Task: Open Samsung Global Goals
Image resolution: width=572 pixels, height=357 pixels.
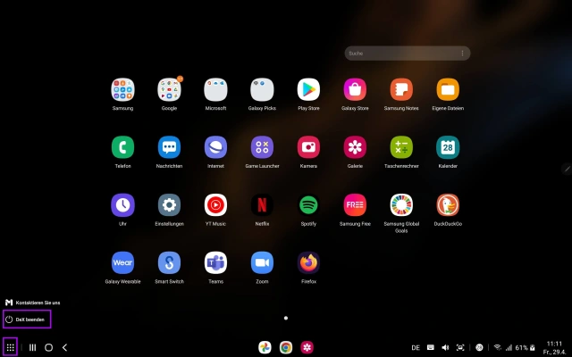Action: pos(401,205)
